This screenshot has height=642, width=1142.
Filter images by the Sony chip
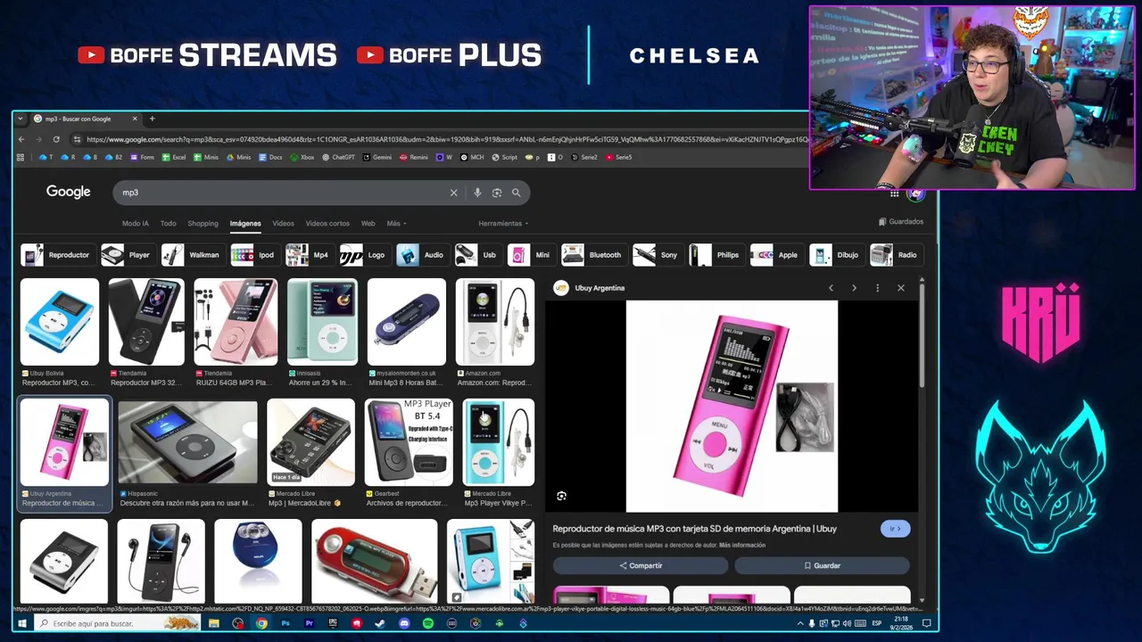click(658, 255)
